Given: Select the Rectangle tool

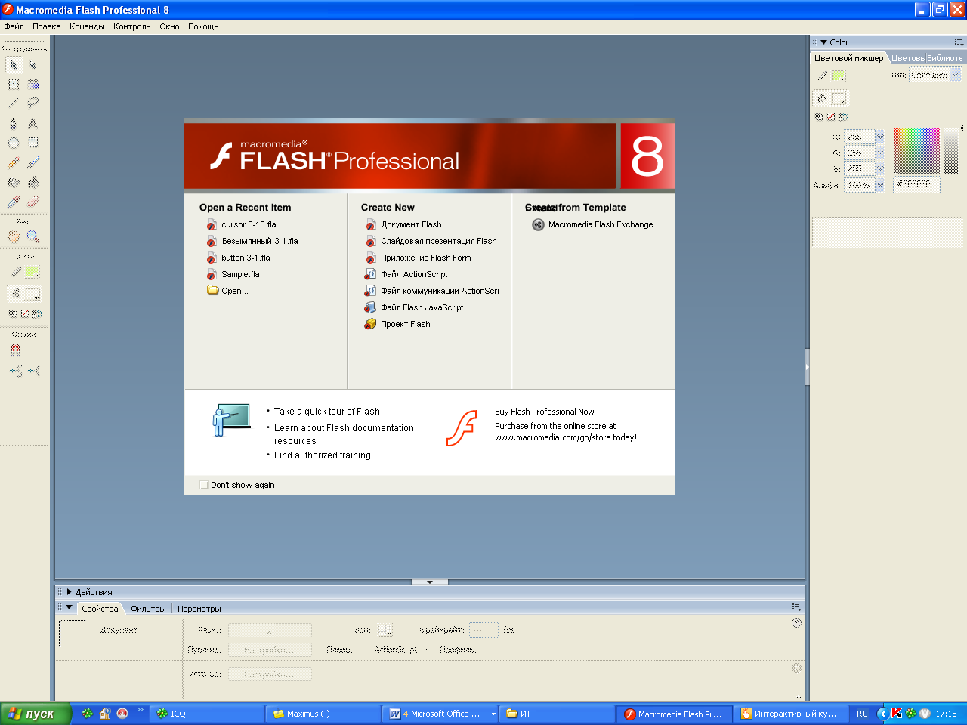Looking at the screenshot, I should point(33,143).
